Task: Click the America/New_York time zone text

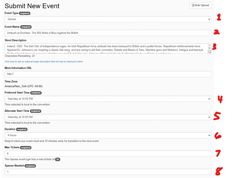Action: tap(23, 86)
